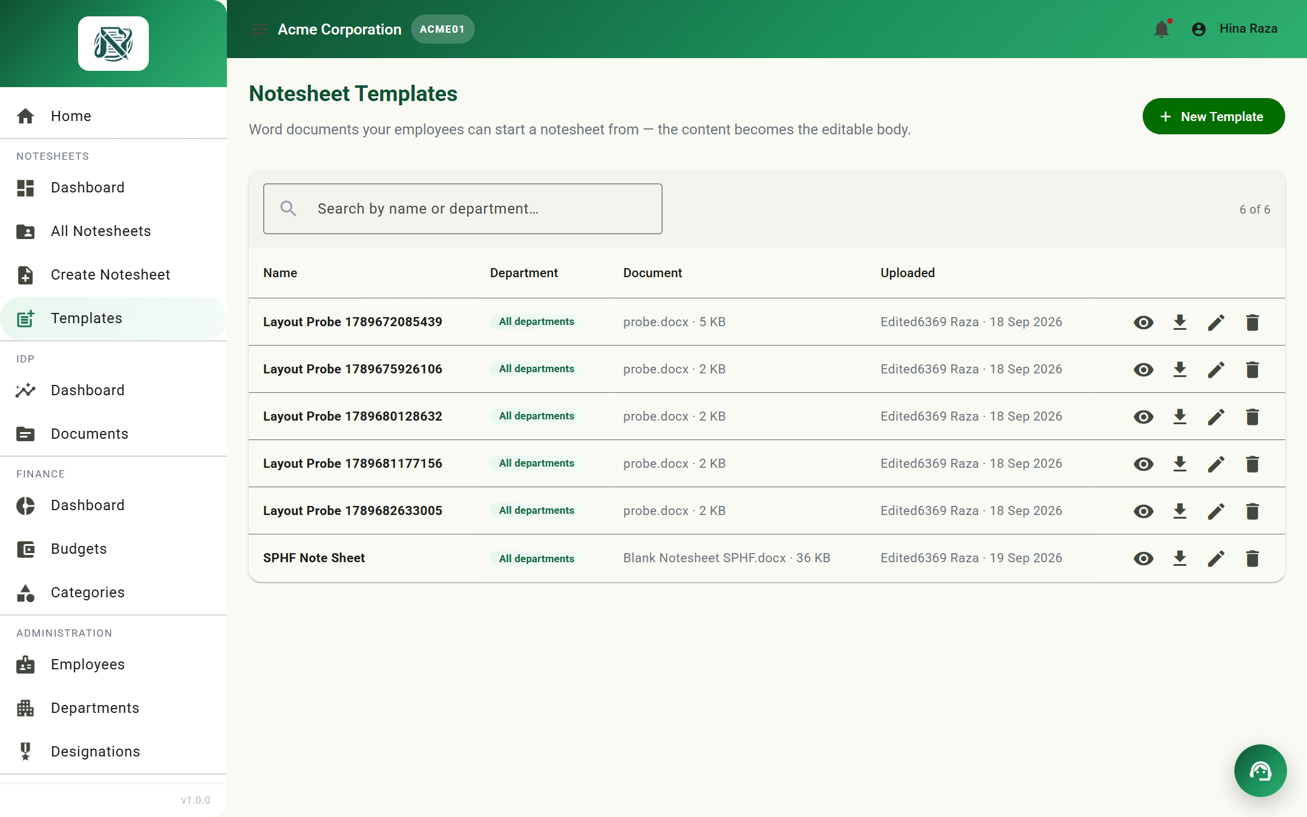Preview the Layout Probe 1789675926106 template
The height and width of the screenshot is (817, 1307).
1143,369
